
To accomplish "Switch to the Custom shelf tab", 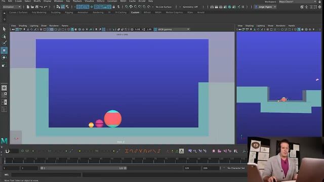I will 135,12.
